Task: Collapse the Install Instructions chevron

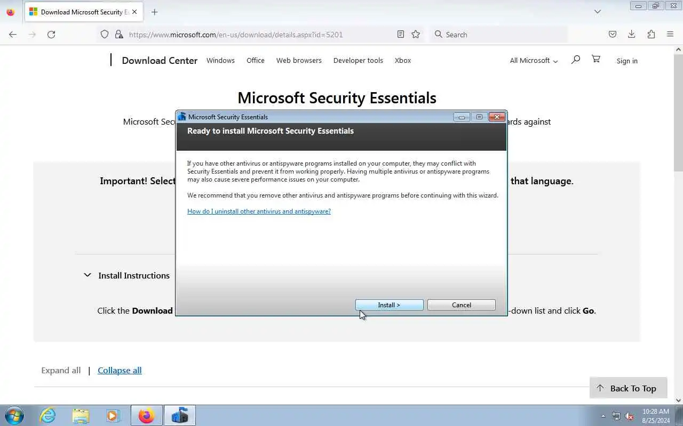Action: pyautogui.click(x=88, y=275)
